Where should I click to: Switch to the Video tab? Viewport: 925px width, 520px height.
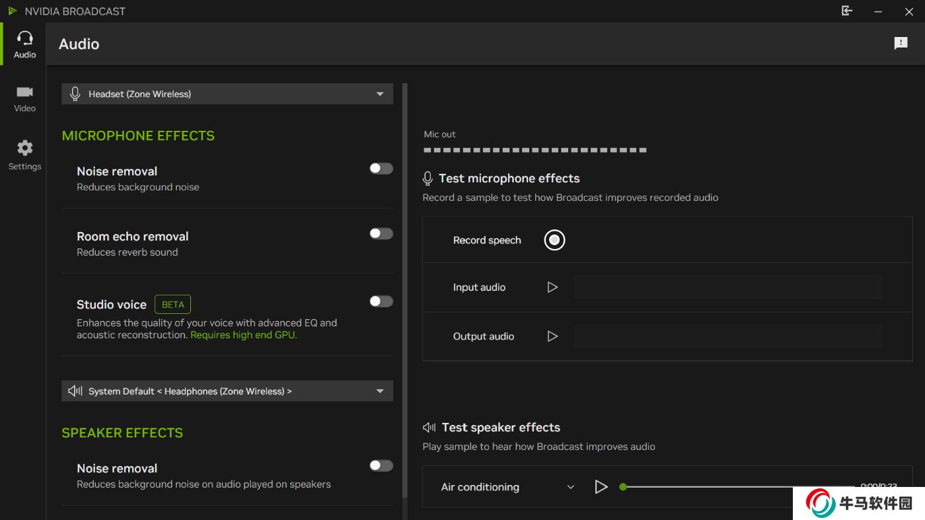coord(24,98)
